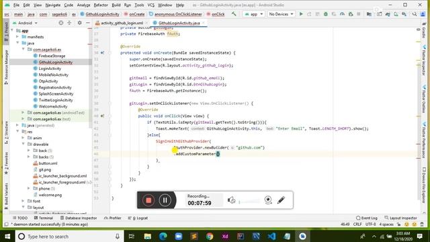Open the File menu
Image resolution: width=430 pixels, height=242 pixels.
[x=16, y=5]
